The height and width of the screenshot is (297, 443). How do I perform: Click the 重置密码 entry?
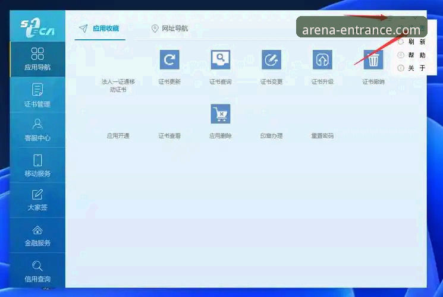[322, 136]
